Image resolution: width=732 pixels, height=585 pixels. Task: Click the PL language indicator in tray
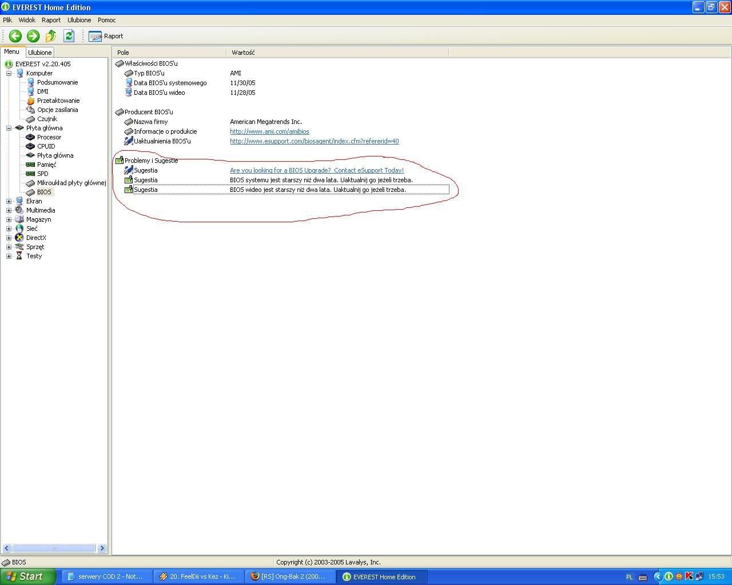coord(629,577)
